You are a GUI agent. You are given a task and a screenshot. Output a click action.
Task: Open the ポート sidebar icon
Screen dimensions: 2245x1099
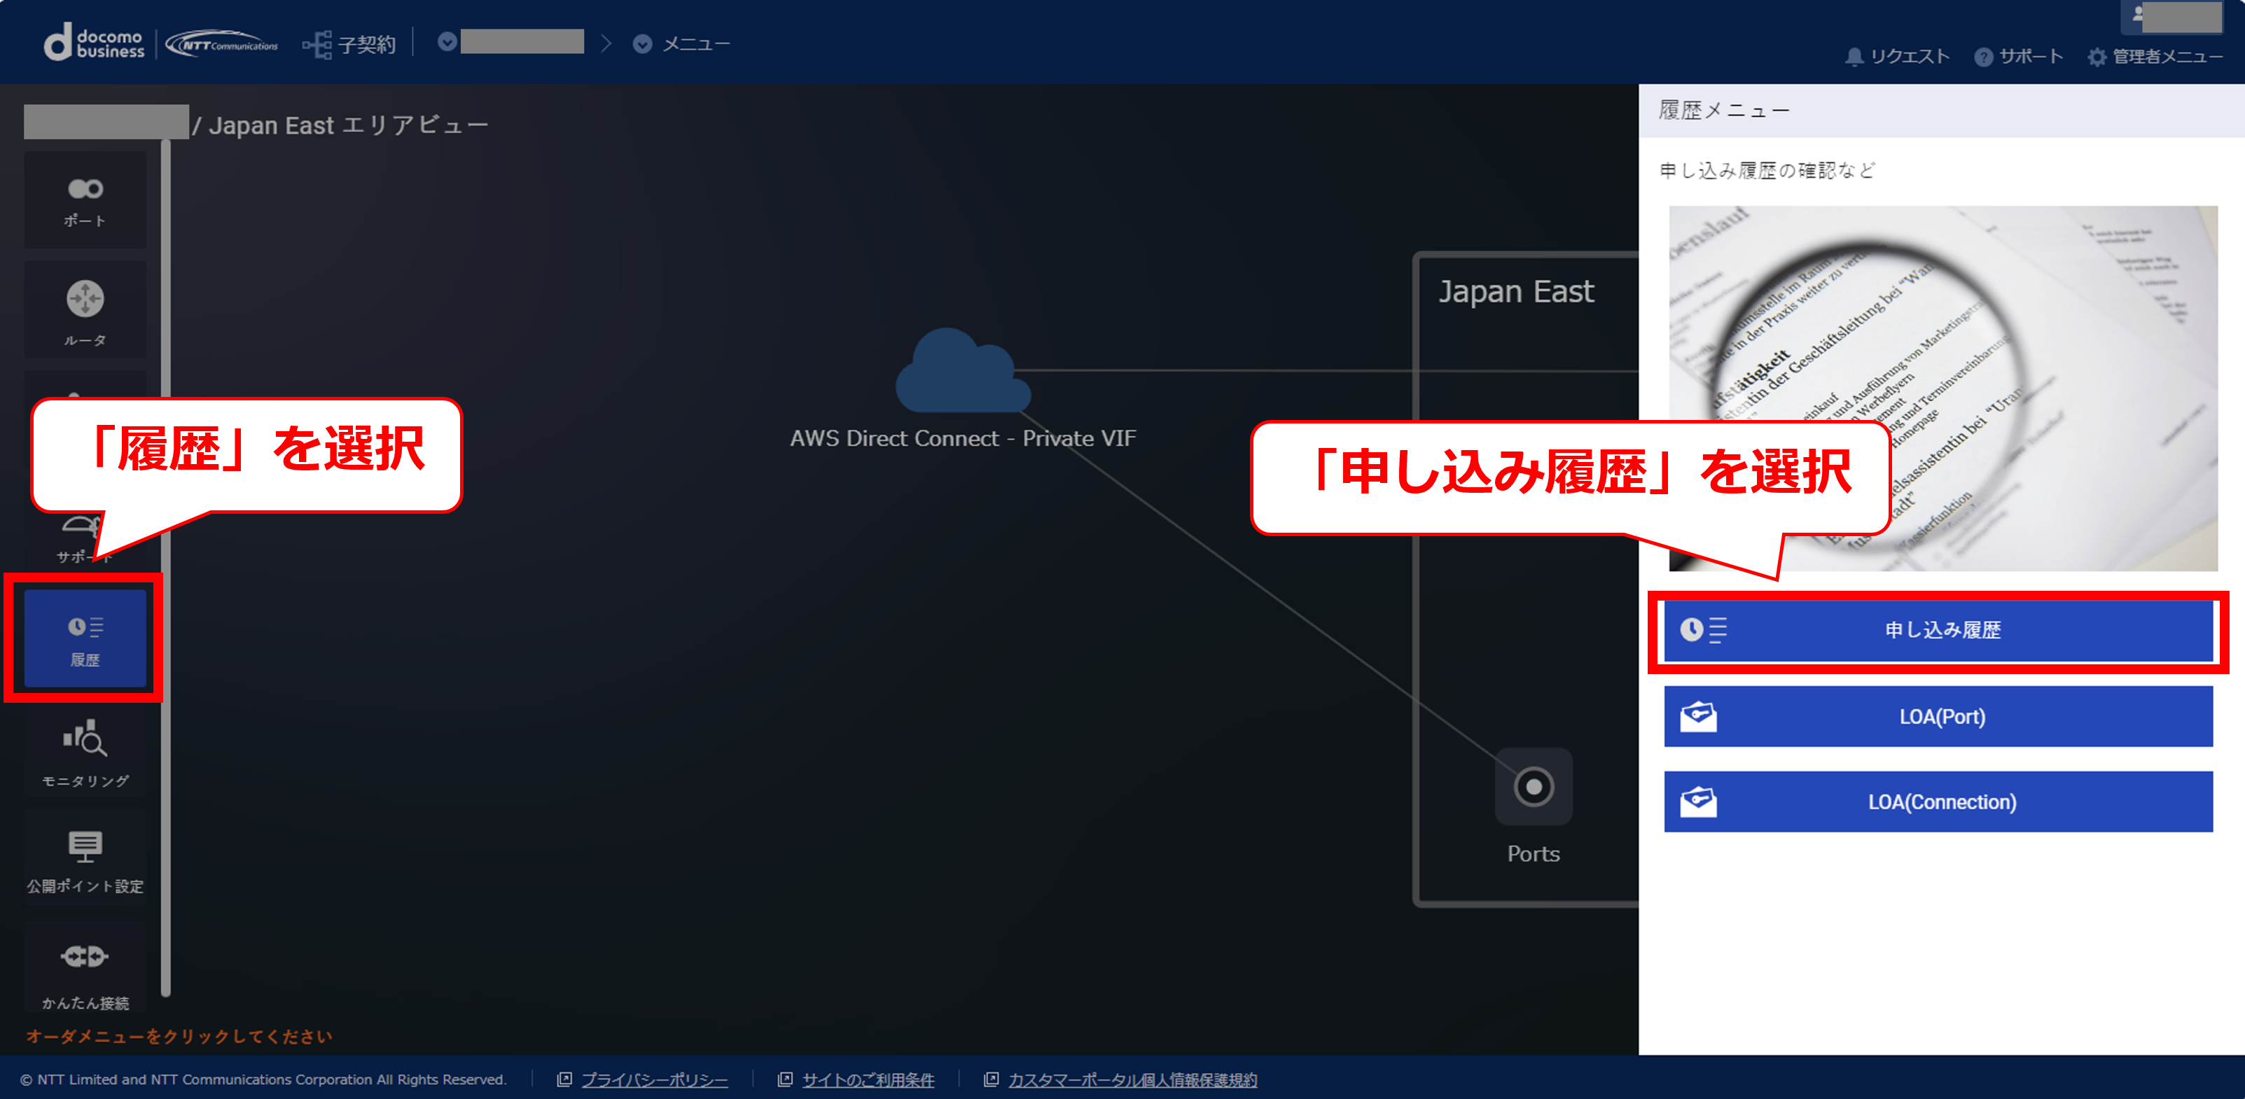(85, 199)
